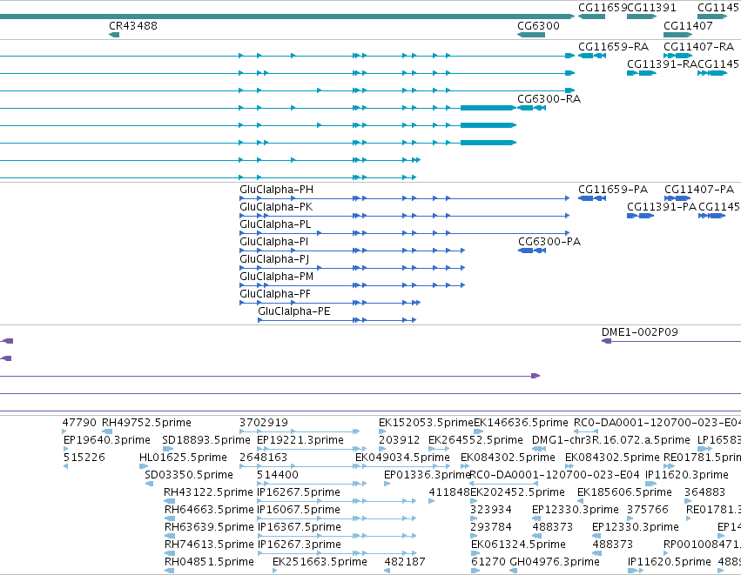This screenshot has width=741, height=575.
Task: Select the IP11620.5prime EST label
Action: [670, 562]
